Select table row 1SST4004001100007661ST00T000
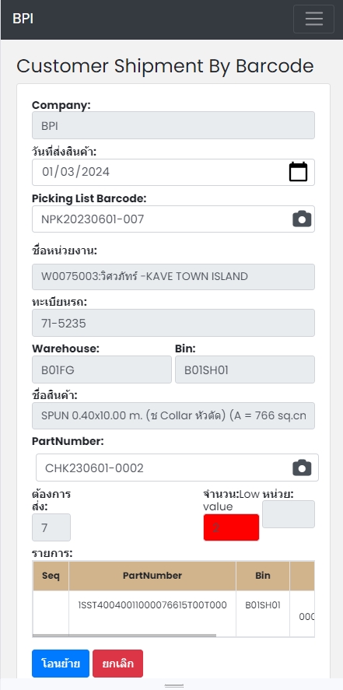The width and height of the screenshot is (343, 690). click(x=173, y=614)
